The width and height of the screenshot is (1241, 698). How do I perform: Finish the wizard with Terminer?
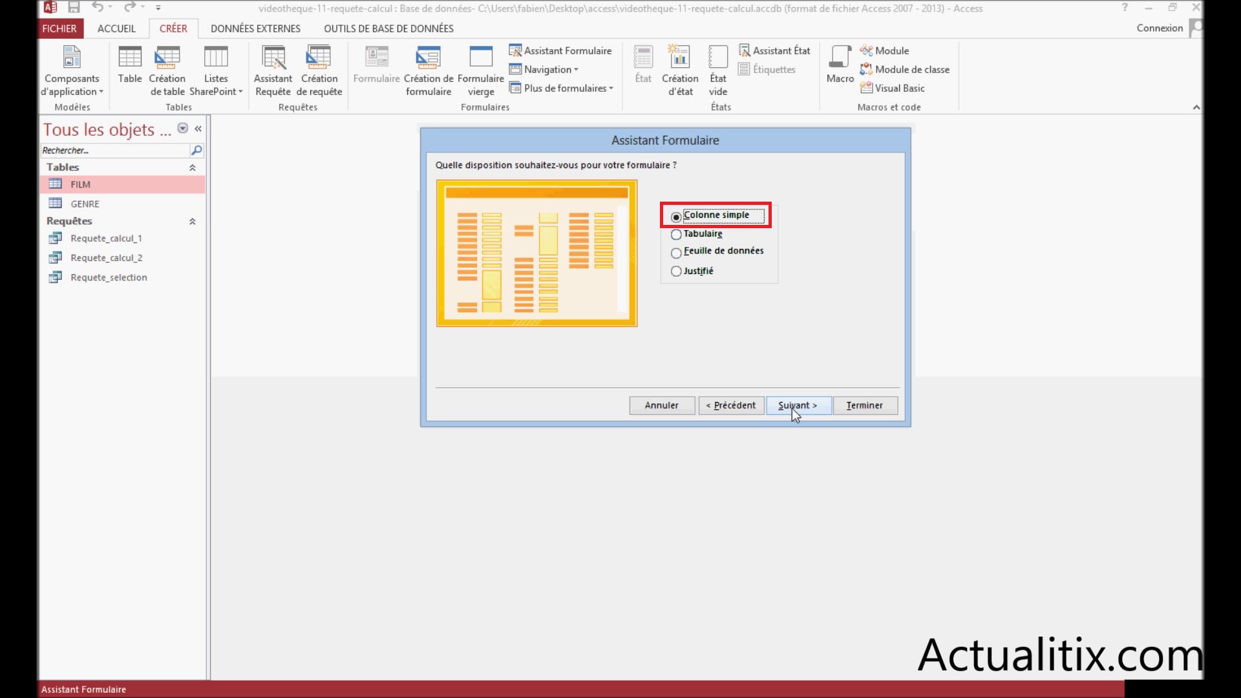[x=865, y=405]
